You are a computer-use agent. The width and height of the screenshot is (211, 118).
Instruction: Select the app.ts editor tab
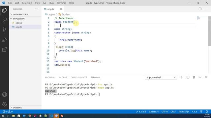pos(50,9)
